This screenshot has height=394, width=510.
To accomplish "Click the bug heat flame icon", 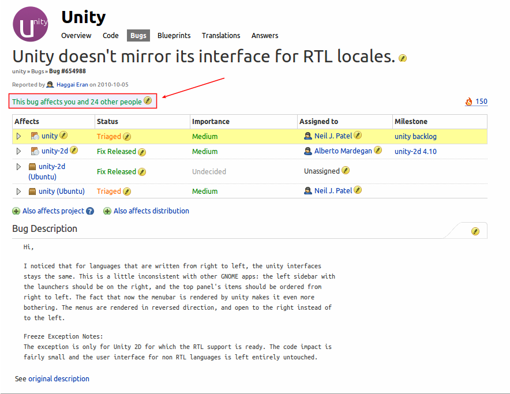I will (469, 102).
